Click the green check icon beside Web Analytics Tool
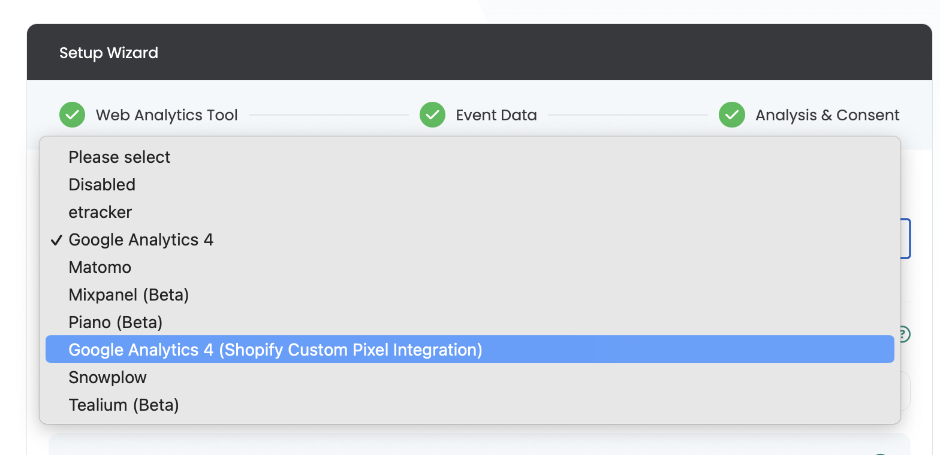This screenshot has width=940, height=455. pos(72,115)
